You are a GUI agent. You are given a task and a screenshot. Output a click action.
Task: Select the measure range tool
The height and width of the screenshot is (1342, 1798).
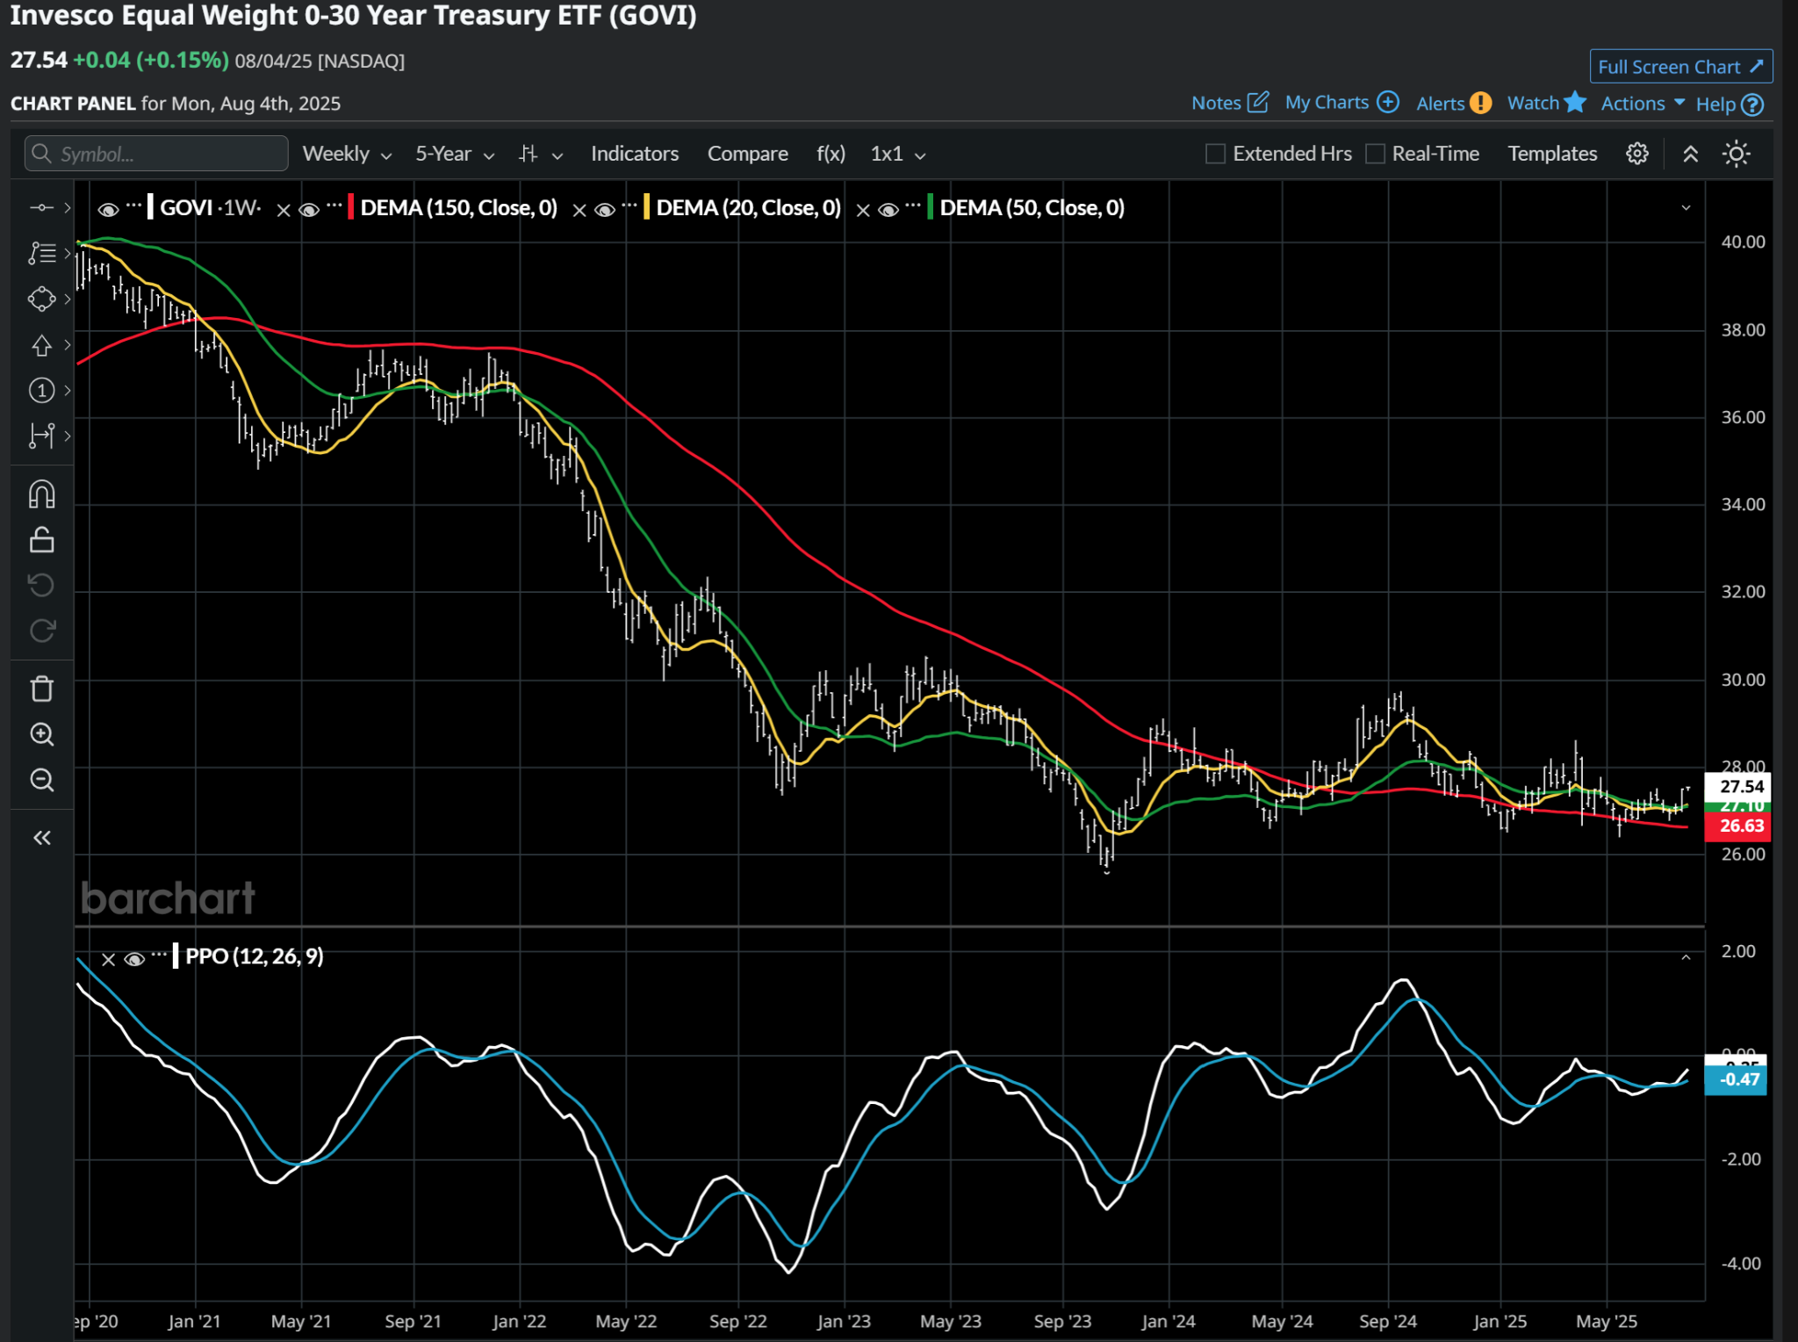pos(41,436)
